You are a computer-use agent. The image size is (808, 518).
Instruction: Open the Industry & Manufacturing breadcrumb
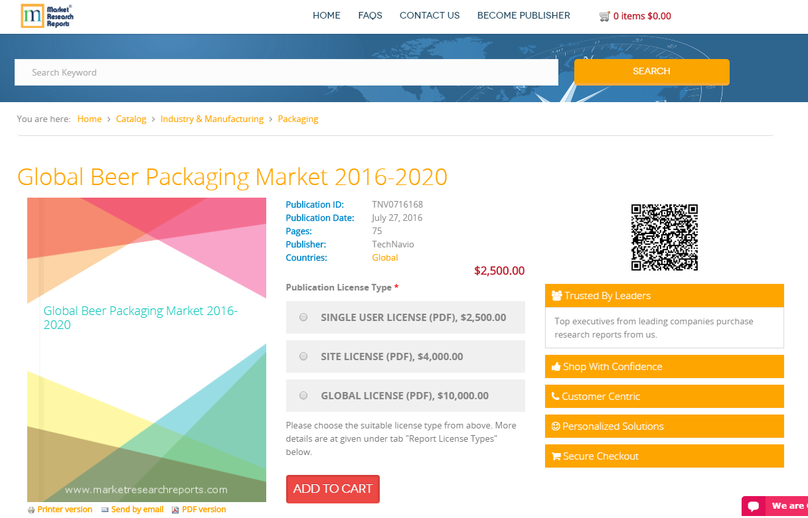click(x=212, y=119)
